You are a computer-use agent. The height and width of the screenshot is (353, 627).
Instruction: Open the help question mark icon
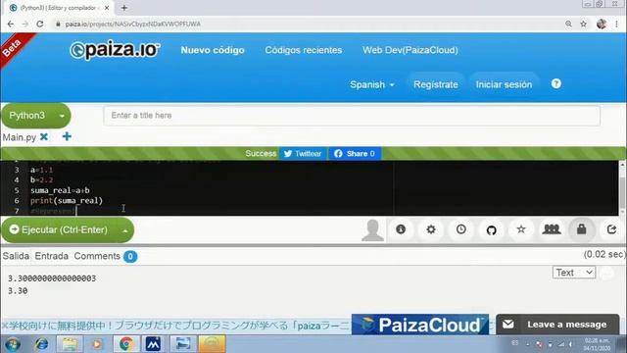click(555, 83)
